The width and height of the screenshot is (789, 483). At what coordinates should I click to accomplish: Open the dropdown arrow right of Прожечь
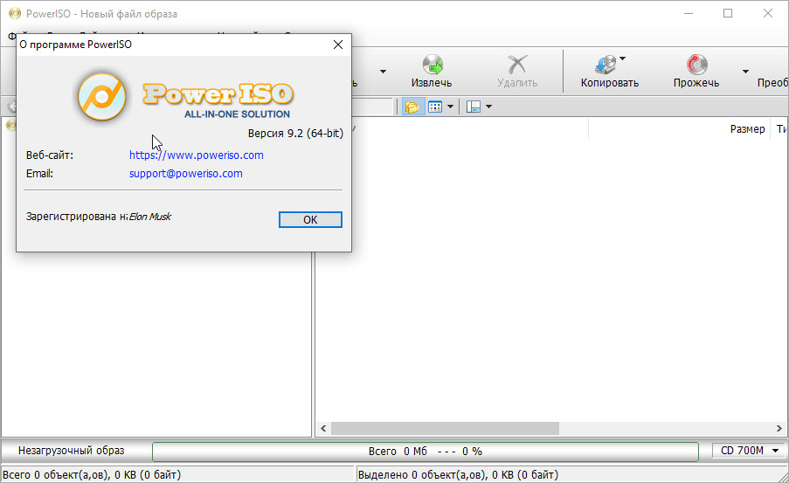[745, 72]
